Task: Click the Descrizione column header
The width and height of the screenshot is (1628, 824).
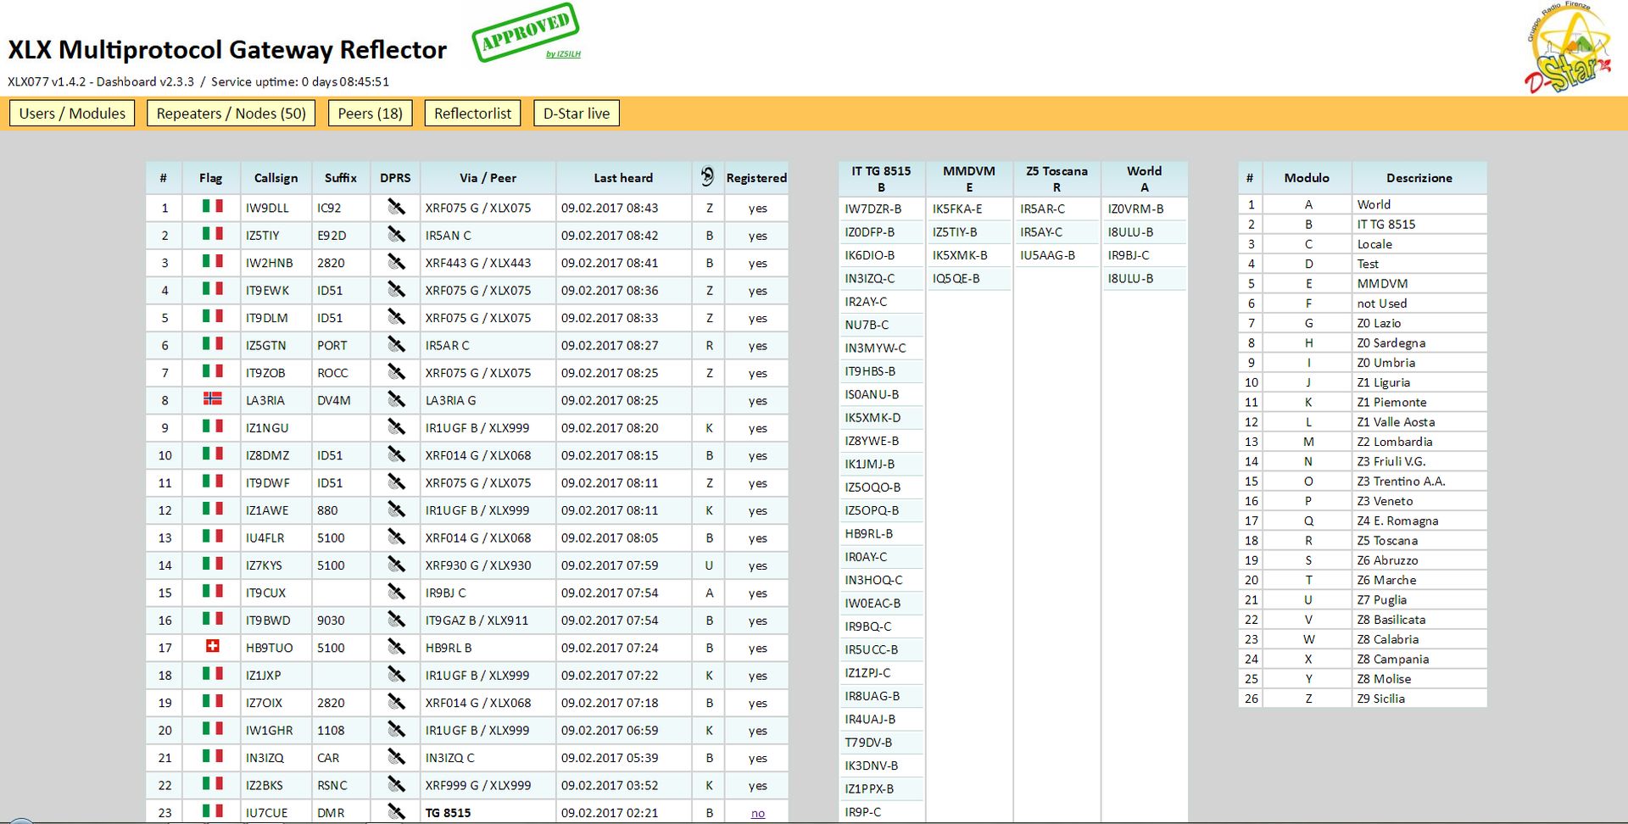Action: [x=1419, y=178]
